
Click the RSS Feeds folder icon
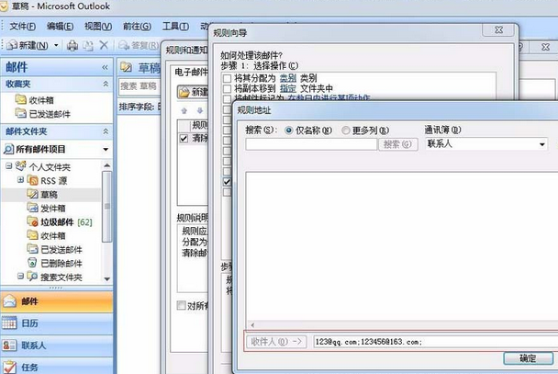33,180
